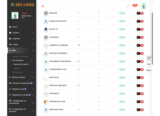This screenshot has height=116, width=160.
Task: Open notifications badge showing 1056
Action: pos(135,5)
